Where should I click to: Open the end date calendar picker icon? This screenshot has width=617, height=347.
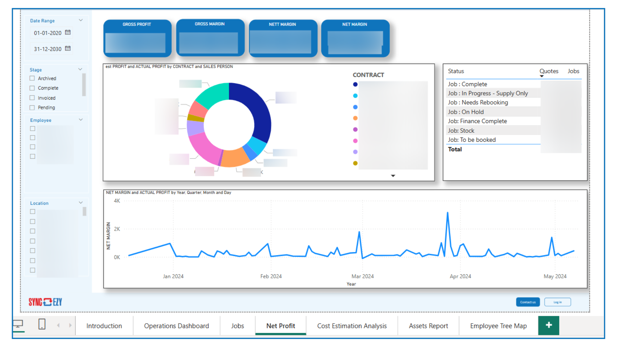click(x=68, y=49)
